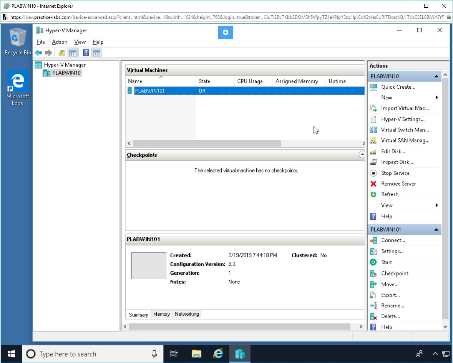Toggle the Show/Hide Console Tree toolbar icon
453x363 pixels.
point(73,53)
